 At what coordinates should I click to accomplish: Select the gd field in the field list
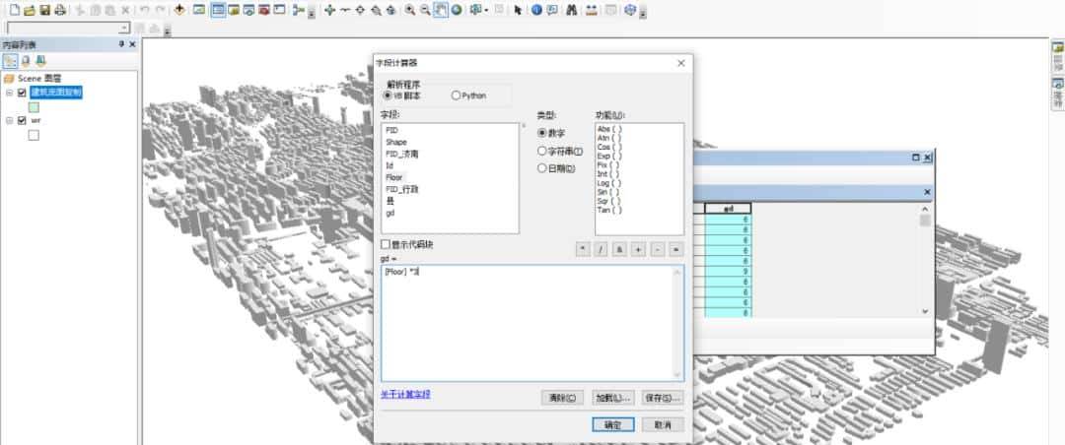390,213
